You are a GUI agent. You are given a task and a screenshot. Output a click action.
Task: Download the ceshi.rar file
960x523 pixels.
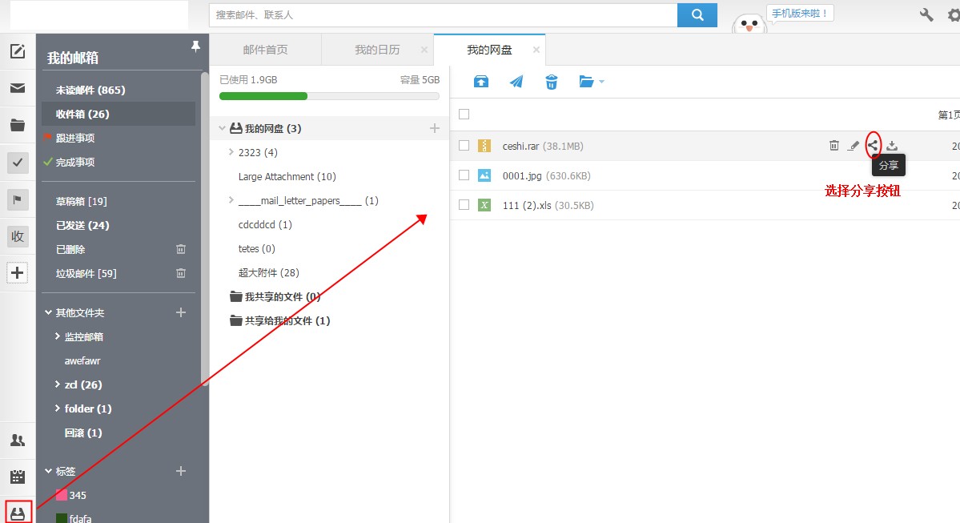[892, 146]
